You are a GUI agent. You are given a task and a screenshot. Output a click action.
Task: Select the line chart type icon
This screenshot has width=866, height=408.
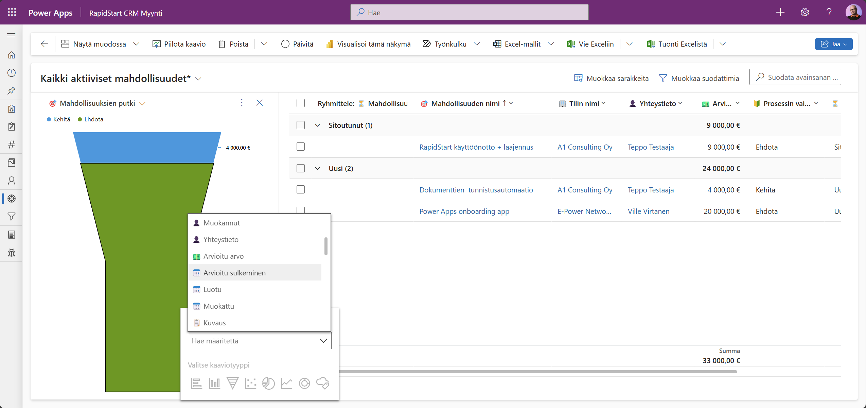(286, 383)
